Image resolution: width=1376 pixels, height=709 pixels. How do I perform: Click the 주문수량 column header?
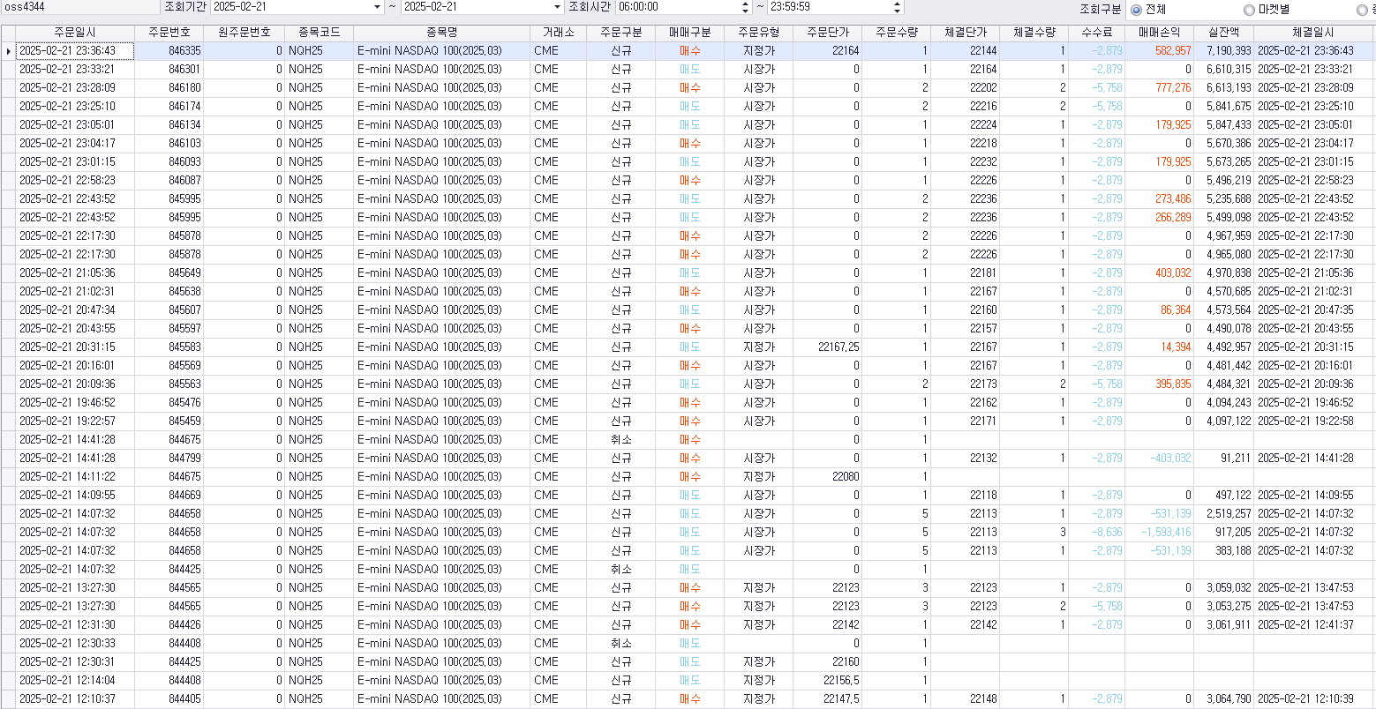[896, 32]
